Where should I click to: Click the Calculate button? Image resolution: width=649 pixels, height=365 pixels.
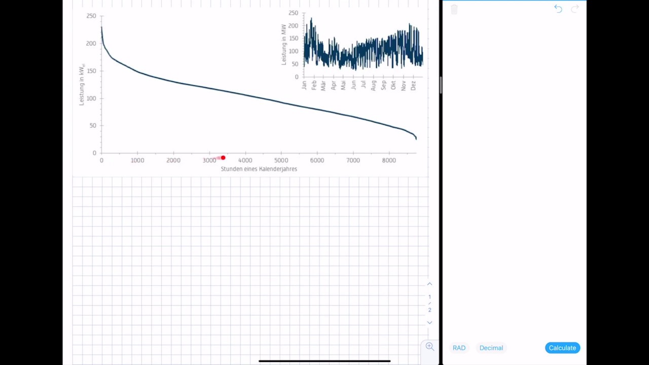[562, 348]
